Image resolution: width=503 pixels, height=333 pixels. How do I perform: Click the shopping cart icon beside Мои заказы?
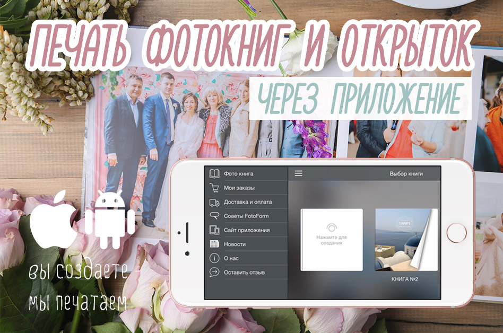point(214,188)
